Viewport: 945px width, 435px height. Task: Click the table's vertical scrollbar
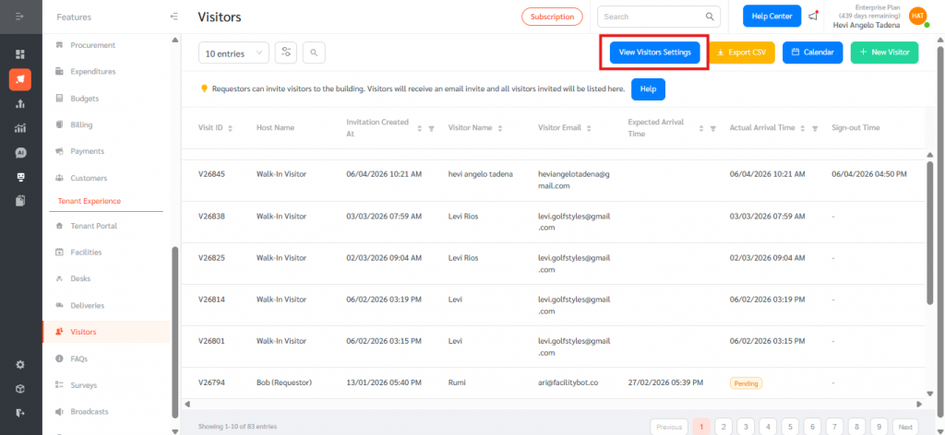(930, 232)
